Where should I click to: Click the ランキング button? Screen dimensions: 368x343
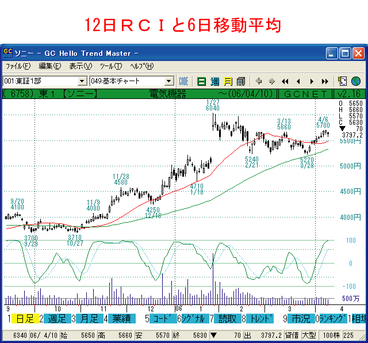[333, 319]
